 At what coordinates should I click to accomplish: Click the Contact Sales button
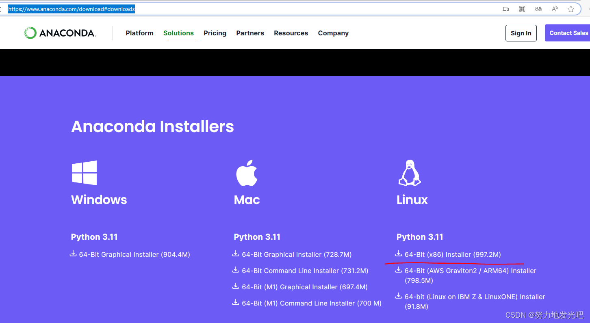pos(568,33)
